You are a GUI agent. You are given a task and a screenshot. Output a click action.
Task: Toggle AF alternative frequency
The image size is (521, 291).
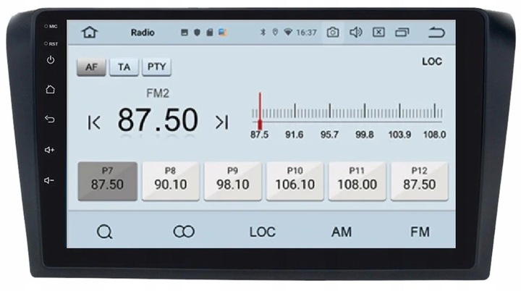[91, 67]
